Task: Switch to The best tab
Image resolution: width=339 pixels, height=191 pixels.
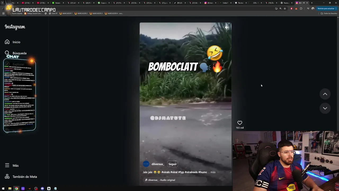Action: pyautogui.click(x=241, y=3)
